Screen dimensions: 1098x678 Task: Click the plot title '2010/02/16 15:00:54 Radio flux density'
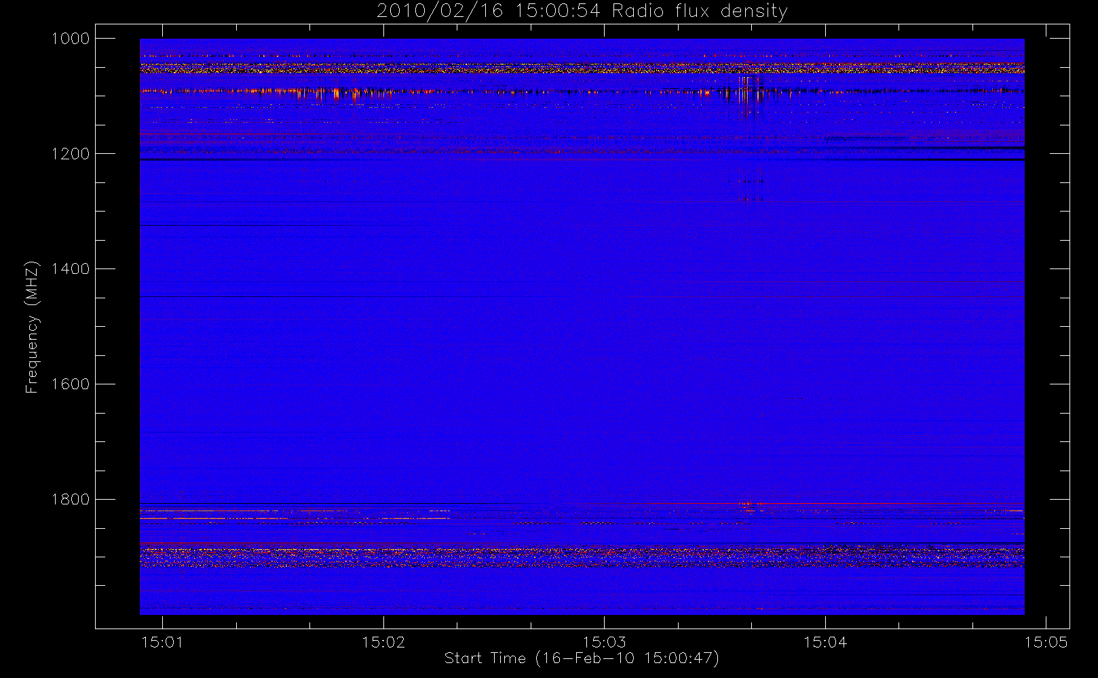click(582, 11)
